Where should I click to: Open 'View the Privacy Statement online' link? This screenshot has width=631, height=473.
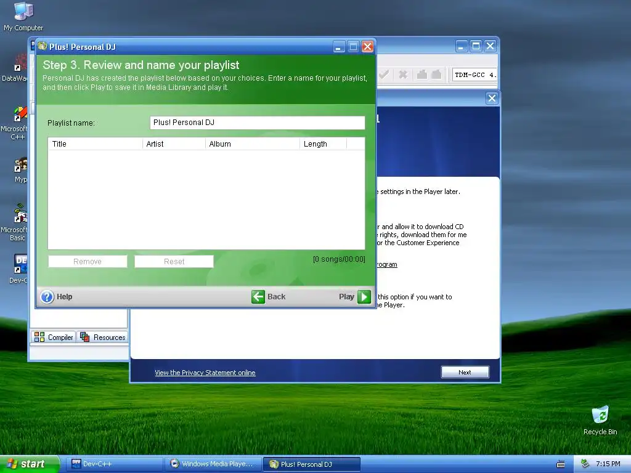[x=205, y=373]
